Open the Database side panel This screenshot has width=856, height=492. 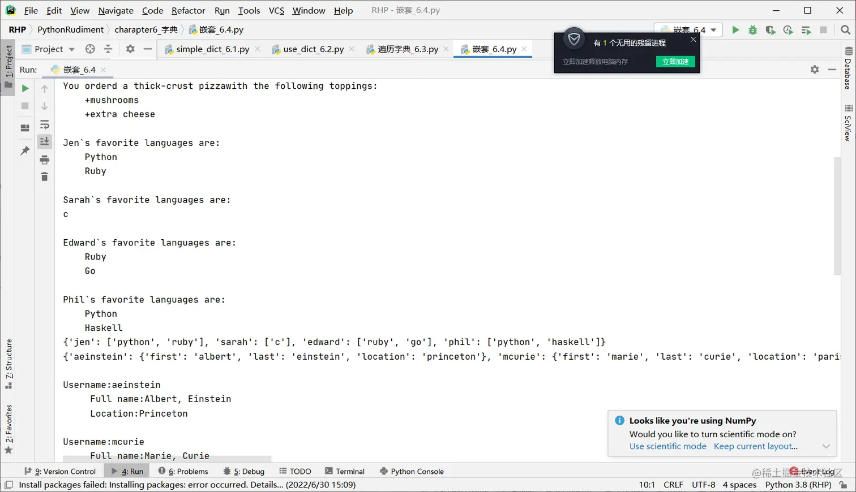[x=848, y=68]
